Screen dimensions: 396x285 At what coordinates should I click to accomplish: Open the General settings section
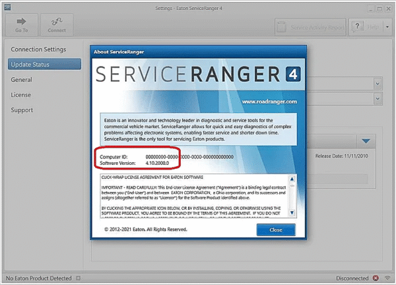tap(22, 80)
